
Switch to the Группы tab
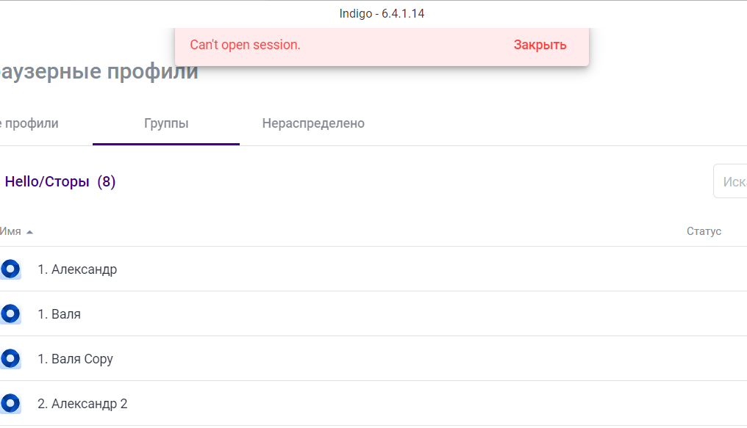pyautogui.click(x=166, y=123)
